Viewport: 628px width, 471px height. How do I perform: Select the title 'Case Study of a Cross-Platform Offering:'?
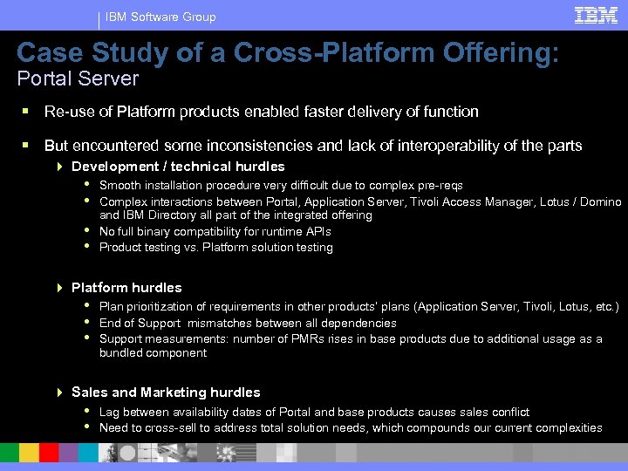click(x=288, y=52)
